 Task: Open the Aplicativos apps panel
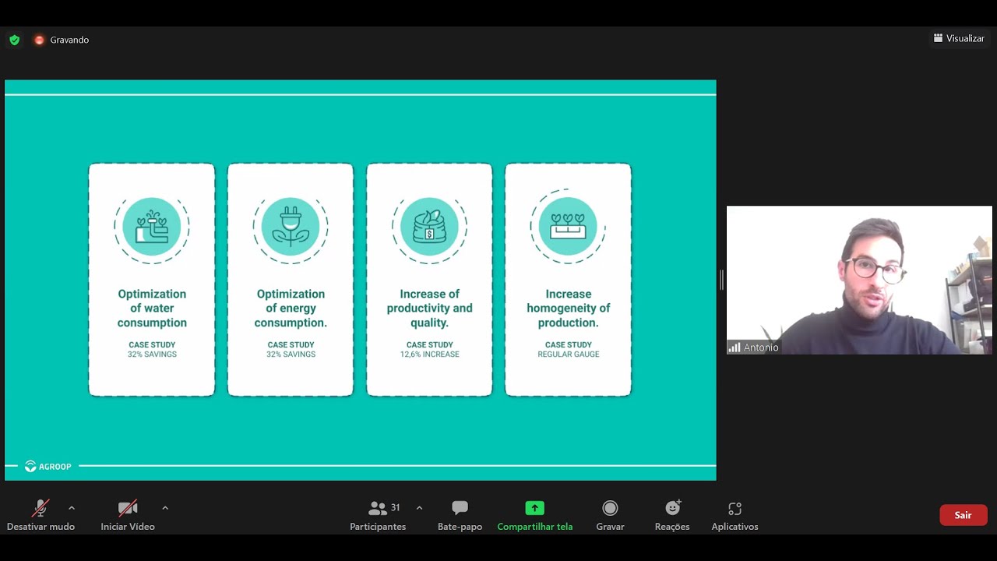[735, 515]
